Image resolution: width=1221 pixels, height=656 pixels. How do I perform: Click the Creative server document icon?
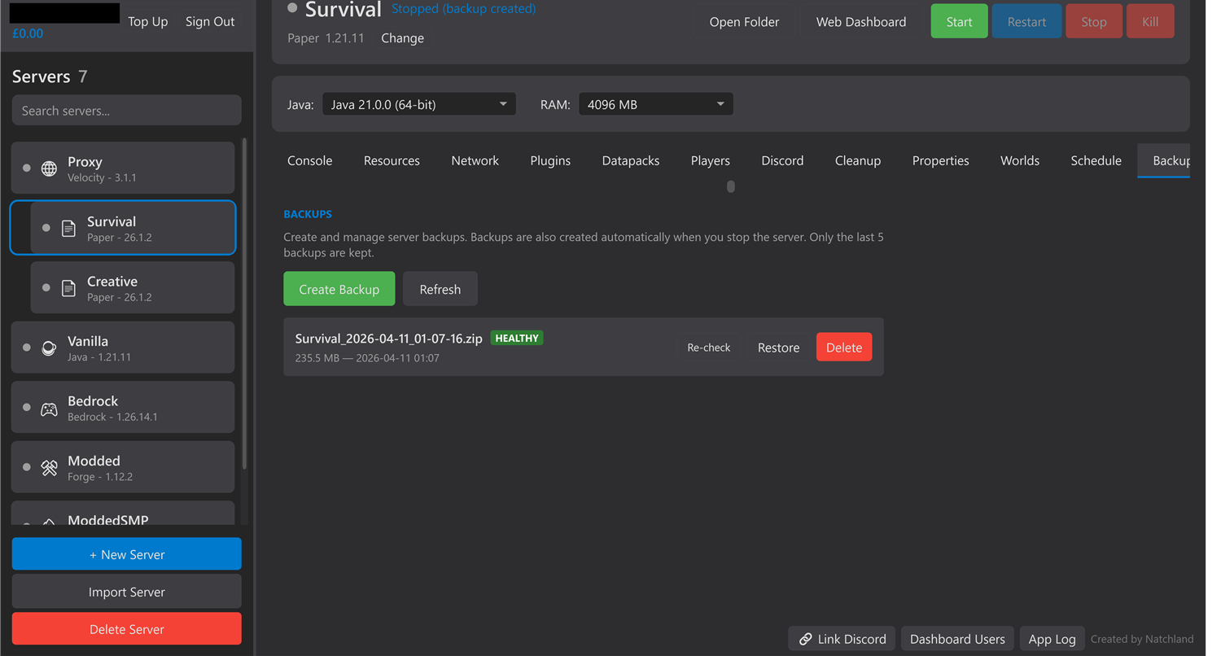coord(68,286)
